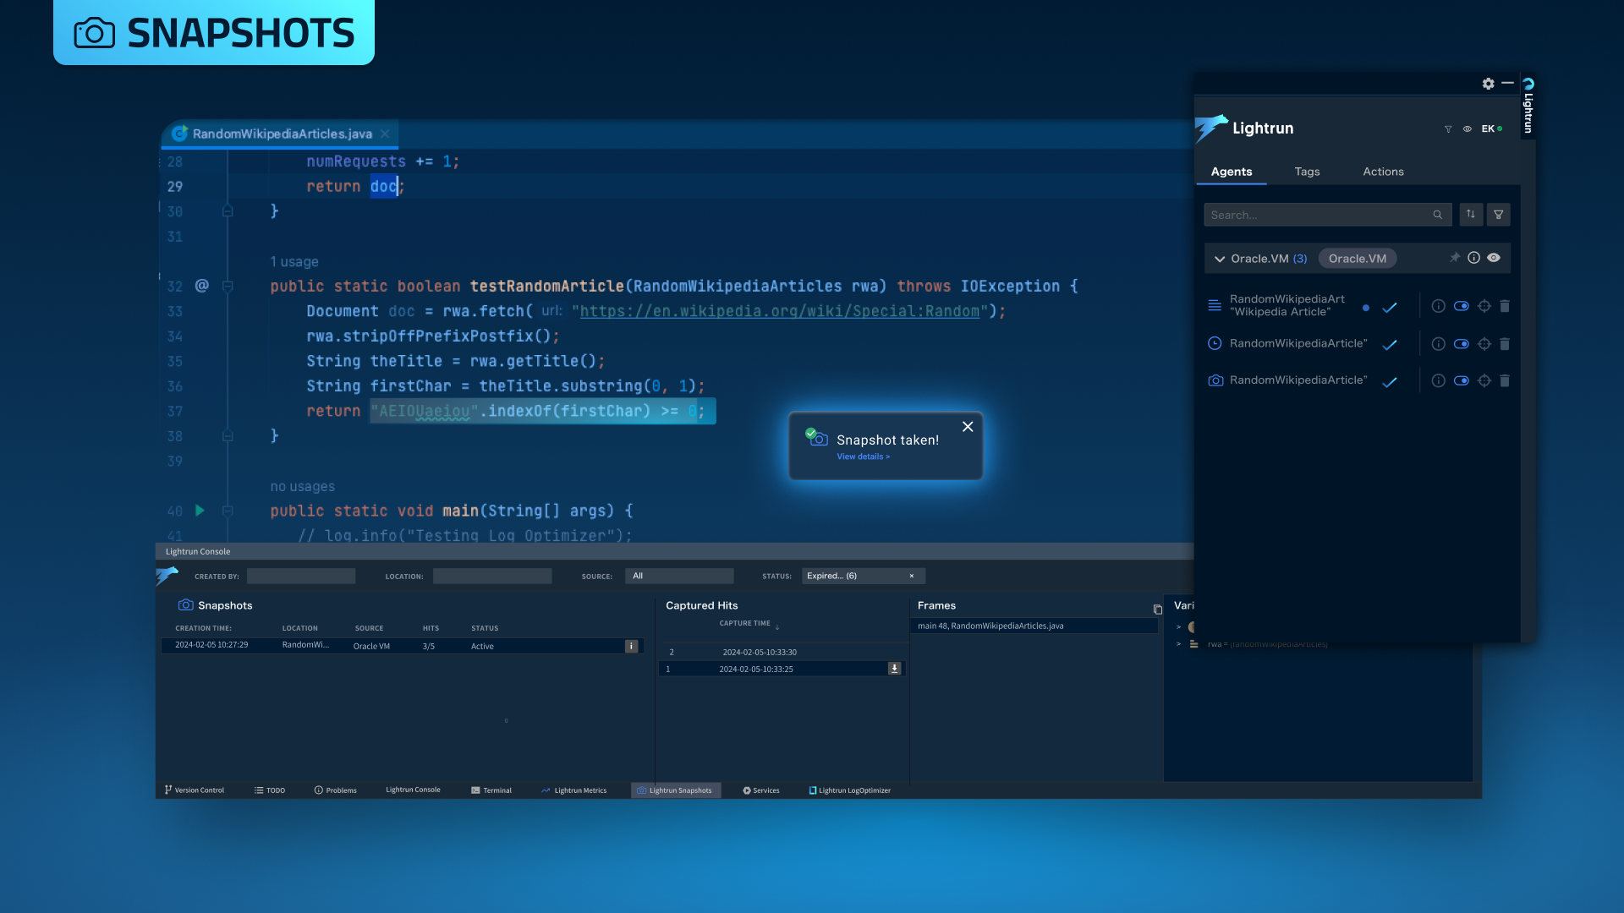This screenshot has height=913, width=1624.
Task: Click View details link in notification
Action: click(863, 456)
